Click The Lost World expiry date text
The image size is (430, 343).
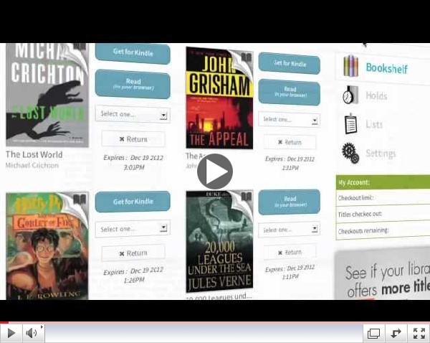click(133, 162)
